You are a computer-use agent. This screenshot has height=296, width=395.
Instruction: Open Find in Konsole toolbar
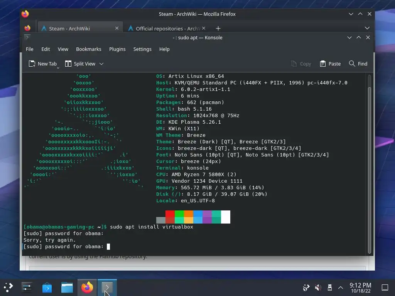[358, 64]
